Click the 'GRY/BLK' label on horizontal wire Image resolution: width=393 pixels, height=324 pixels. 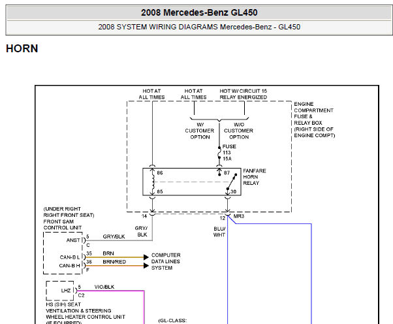tap(114, 236)
